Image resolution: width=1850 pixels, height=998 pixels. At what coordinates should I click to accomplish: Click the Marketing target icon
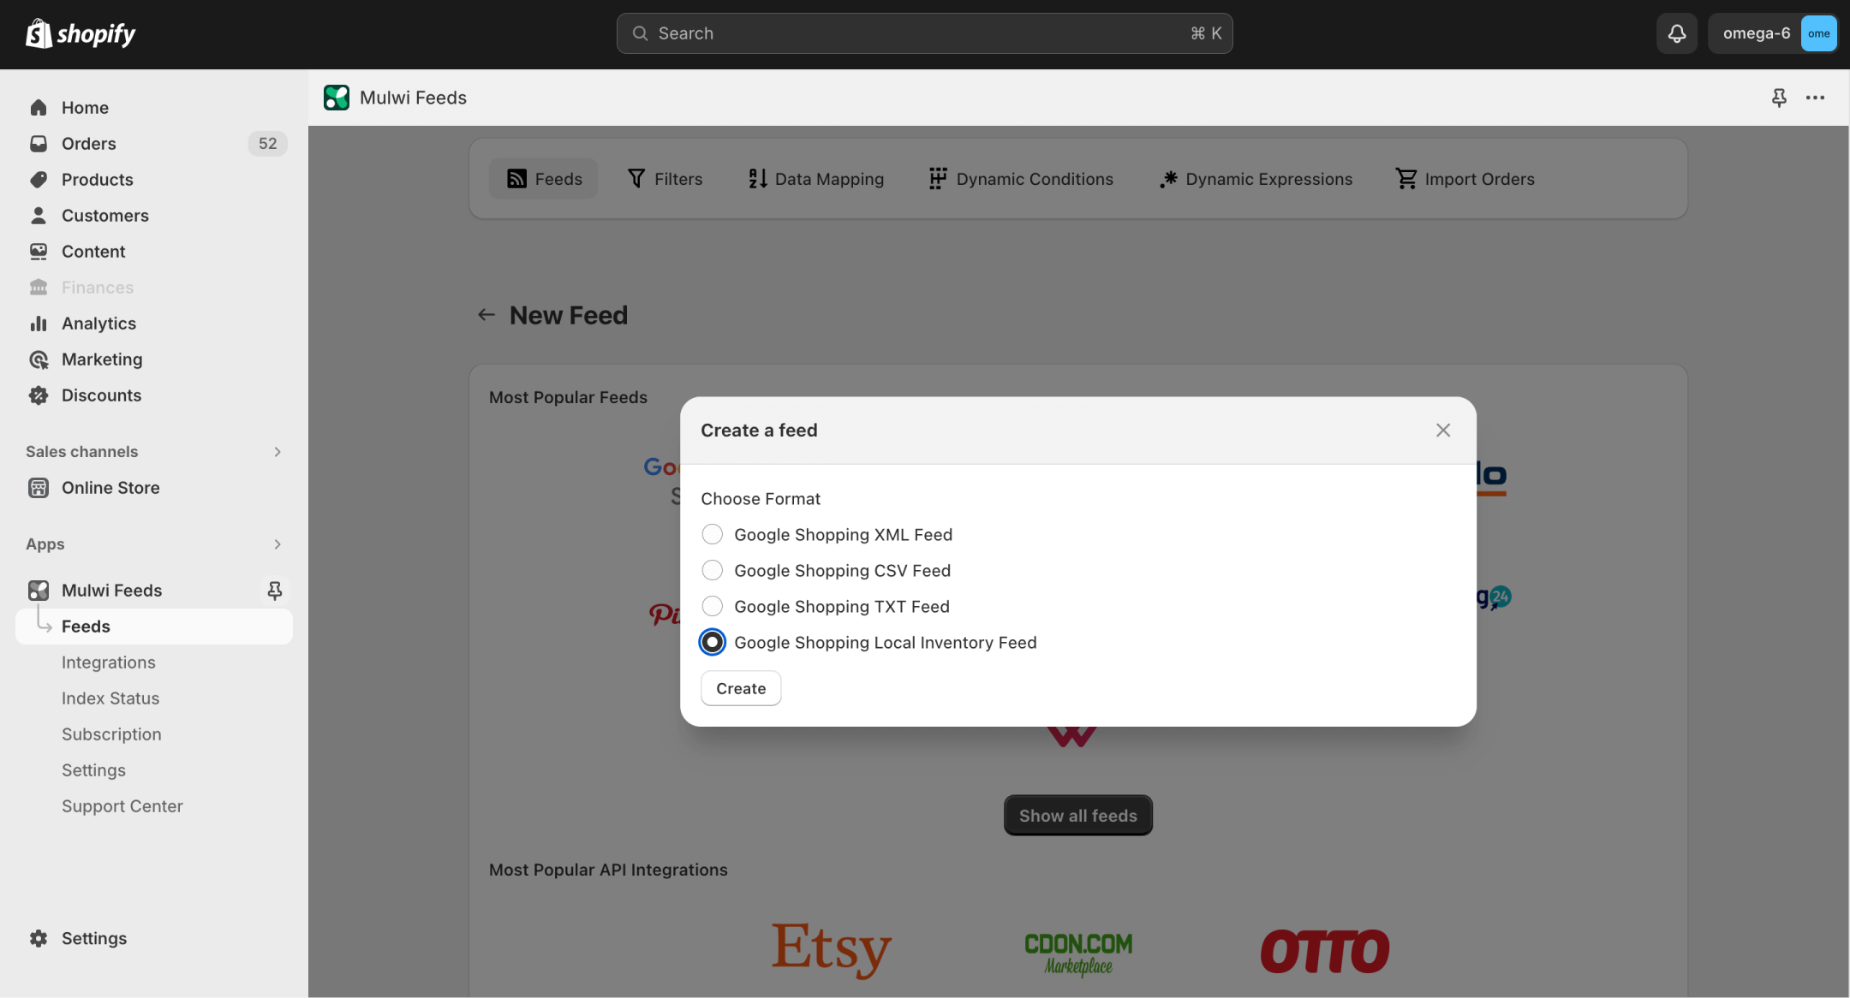39,359
